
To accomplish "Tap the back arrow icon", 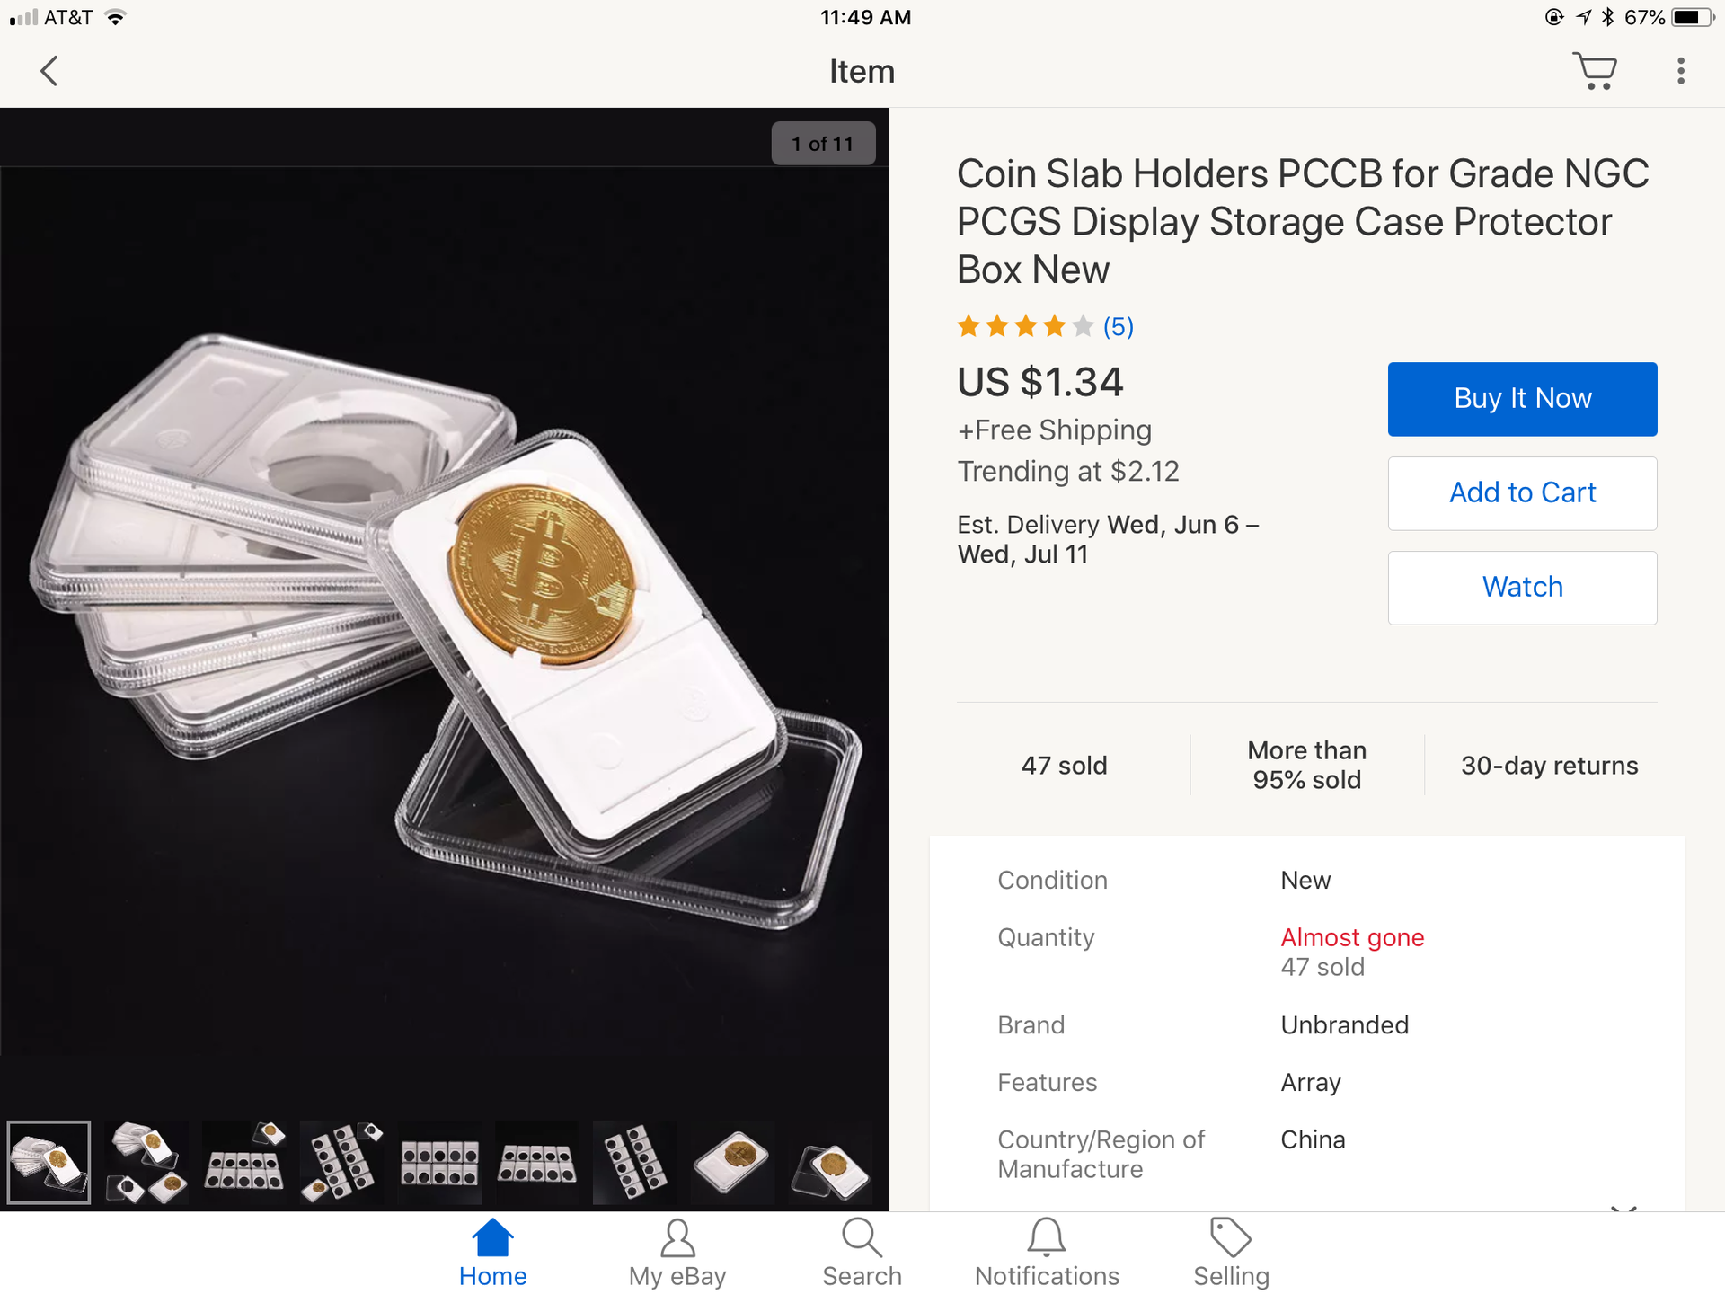I will (x=49, y=71).
